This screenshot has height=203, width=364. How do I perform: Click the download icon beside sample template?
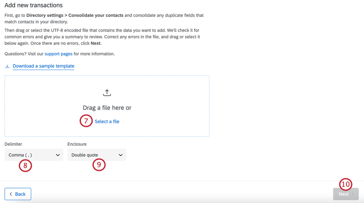point(7,66)
